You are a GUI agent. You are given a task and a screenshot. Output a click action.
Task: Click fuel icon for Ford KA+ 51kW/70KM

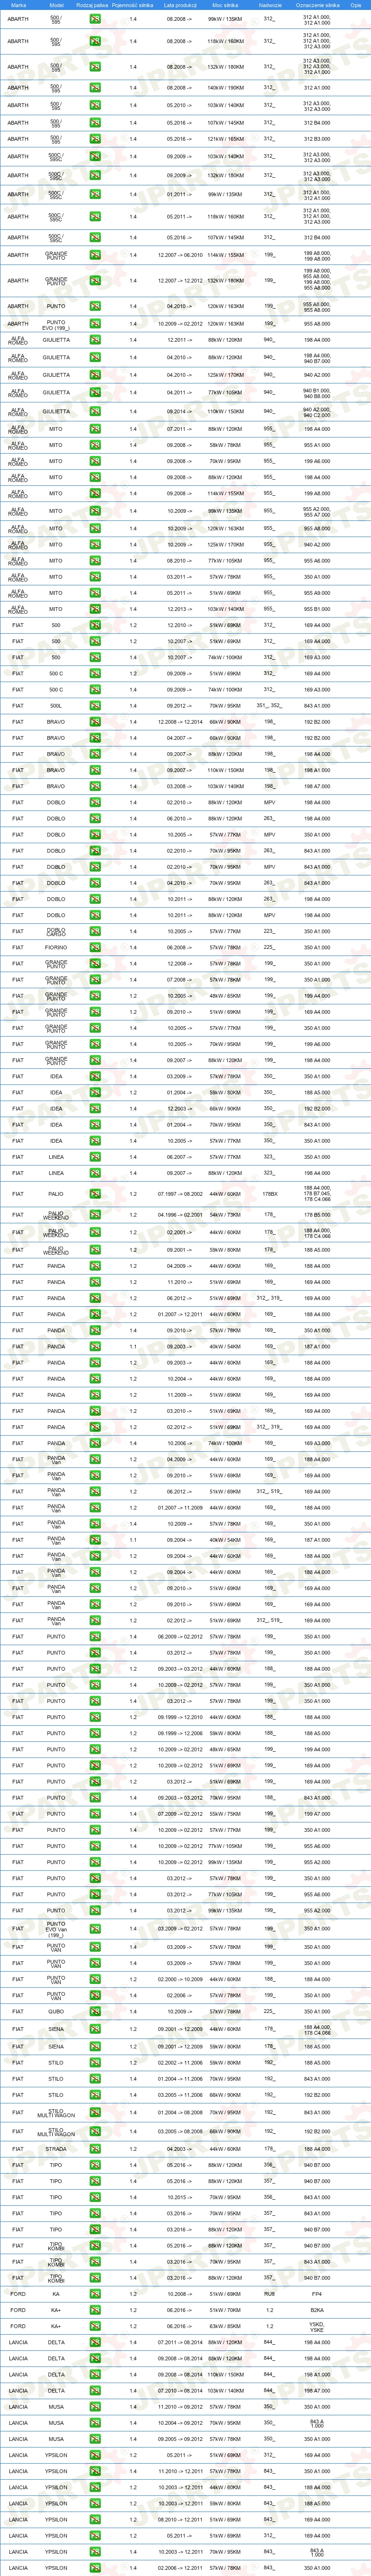95,2310
